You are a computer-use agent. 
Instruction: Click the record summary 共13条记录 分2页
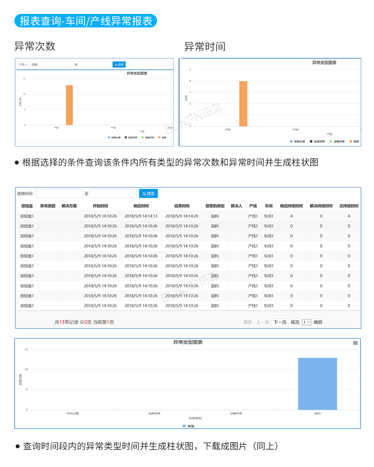(73, 322)
